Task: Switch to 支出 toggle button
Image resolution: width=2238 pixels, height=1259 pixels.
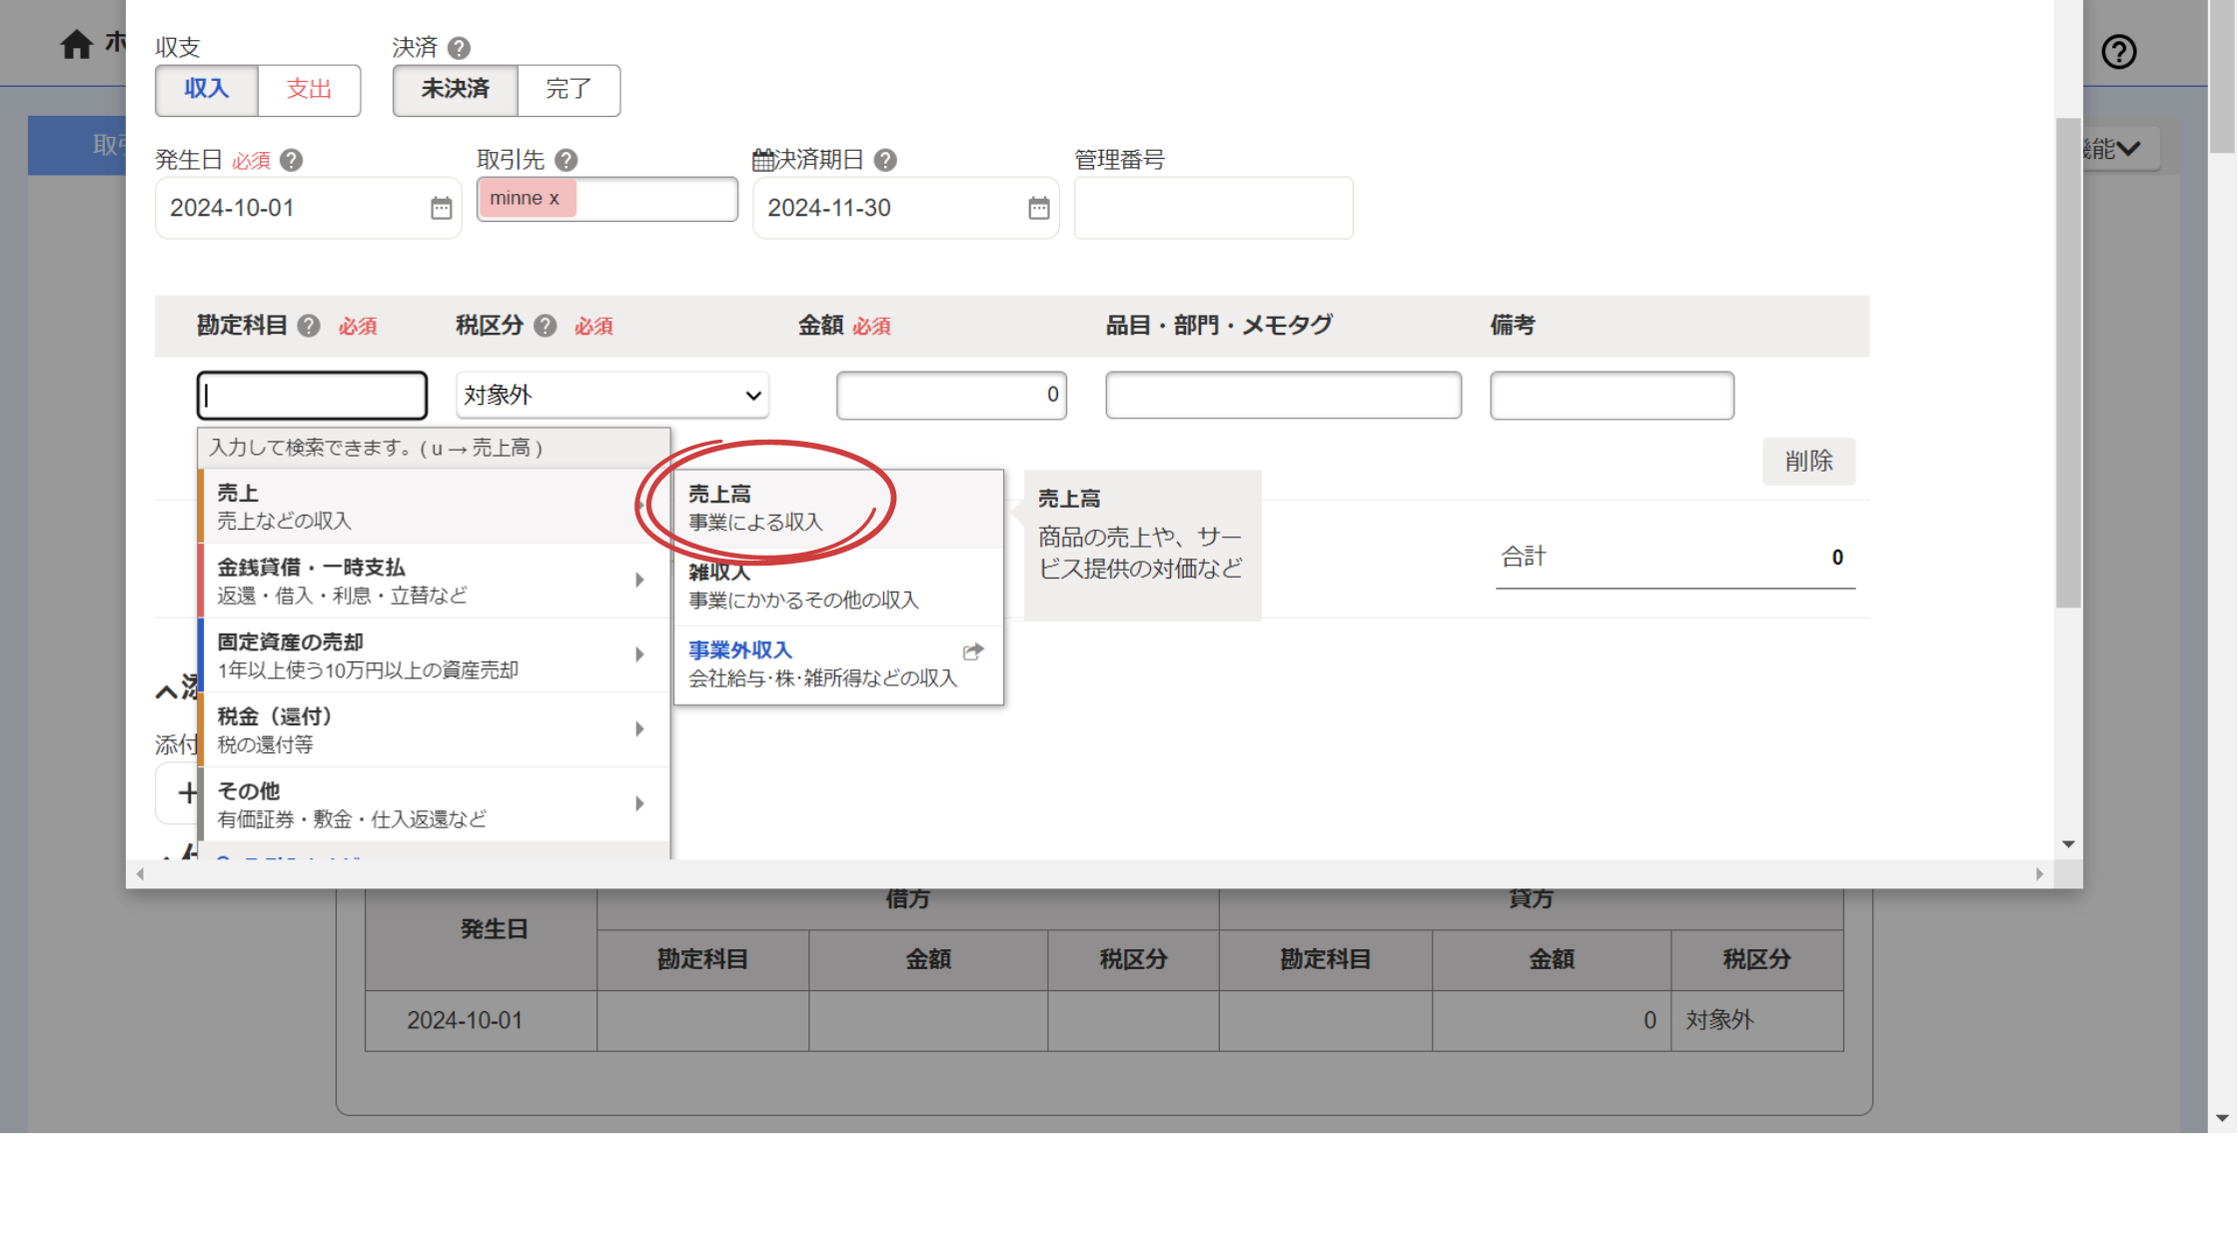Action: point(309,90)
